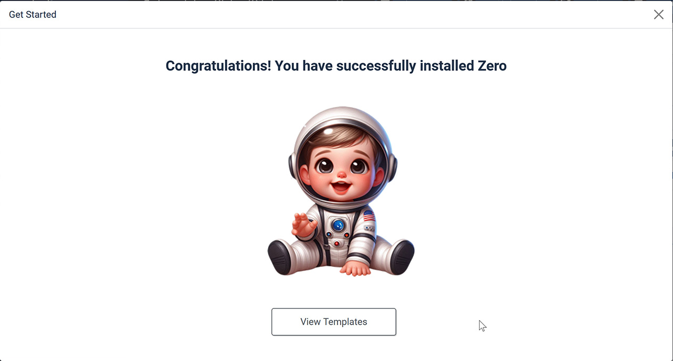Select the word Zero in the heading
This screenshot has width=673, height=361.
click(492, 66)
